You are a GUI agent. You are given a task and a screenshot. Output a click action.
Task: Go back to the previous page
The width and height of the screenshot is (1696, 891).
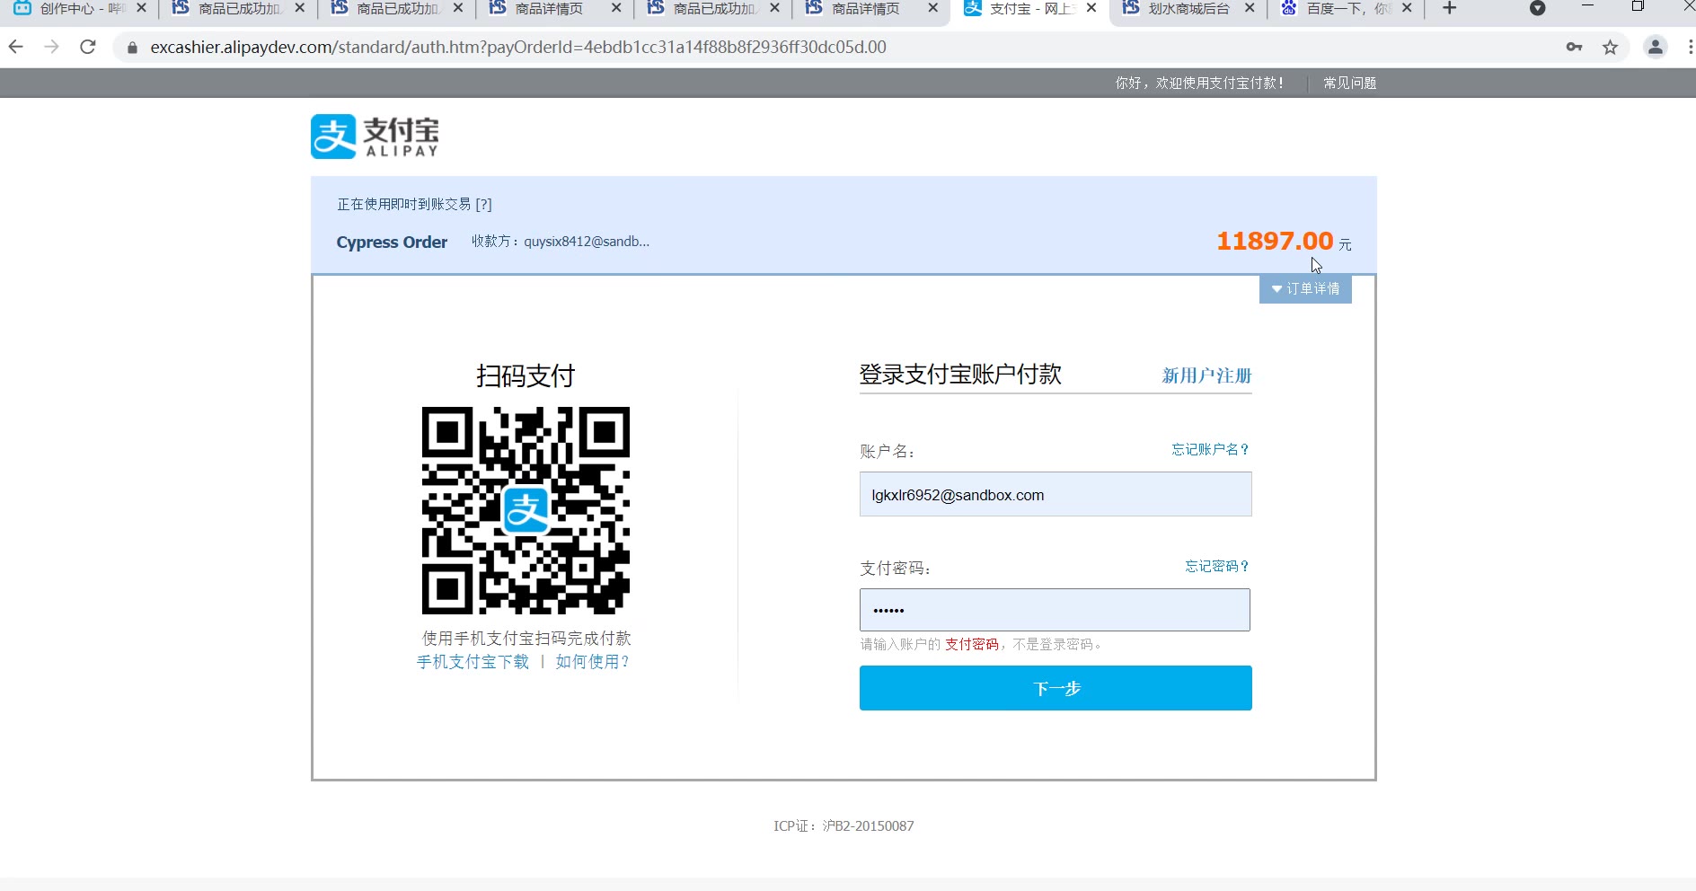point(16,47)
